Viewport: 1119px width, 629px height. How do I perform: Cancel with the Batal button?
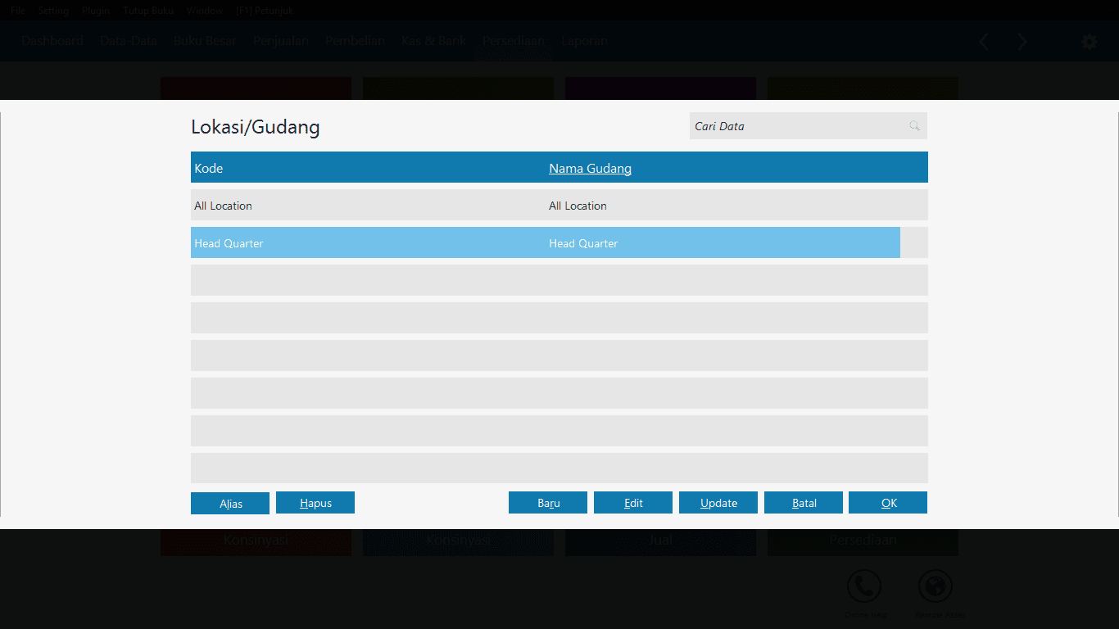click(x=804, y=503)
